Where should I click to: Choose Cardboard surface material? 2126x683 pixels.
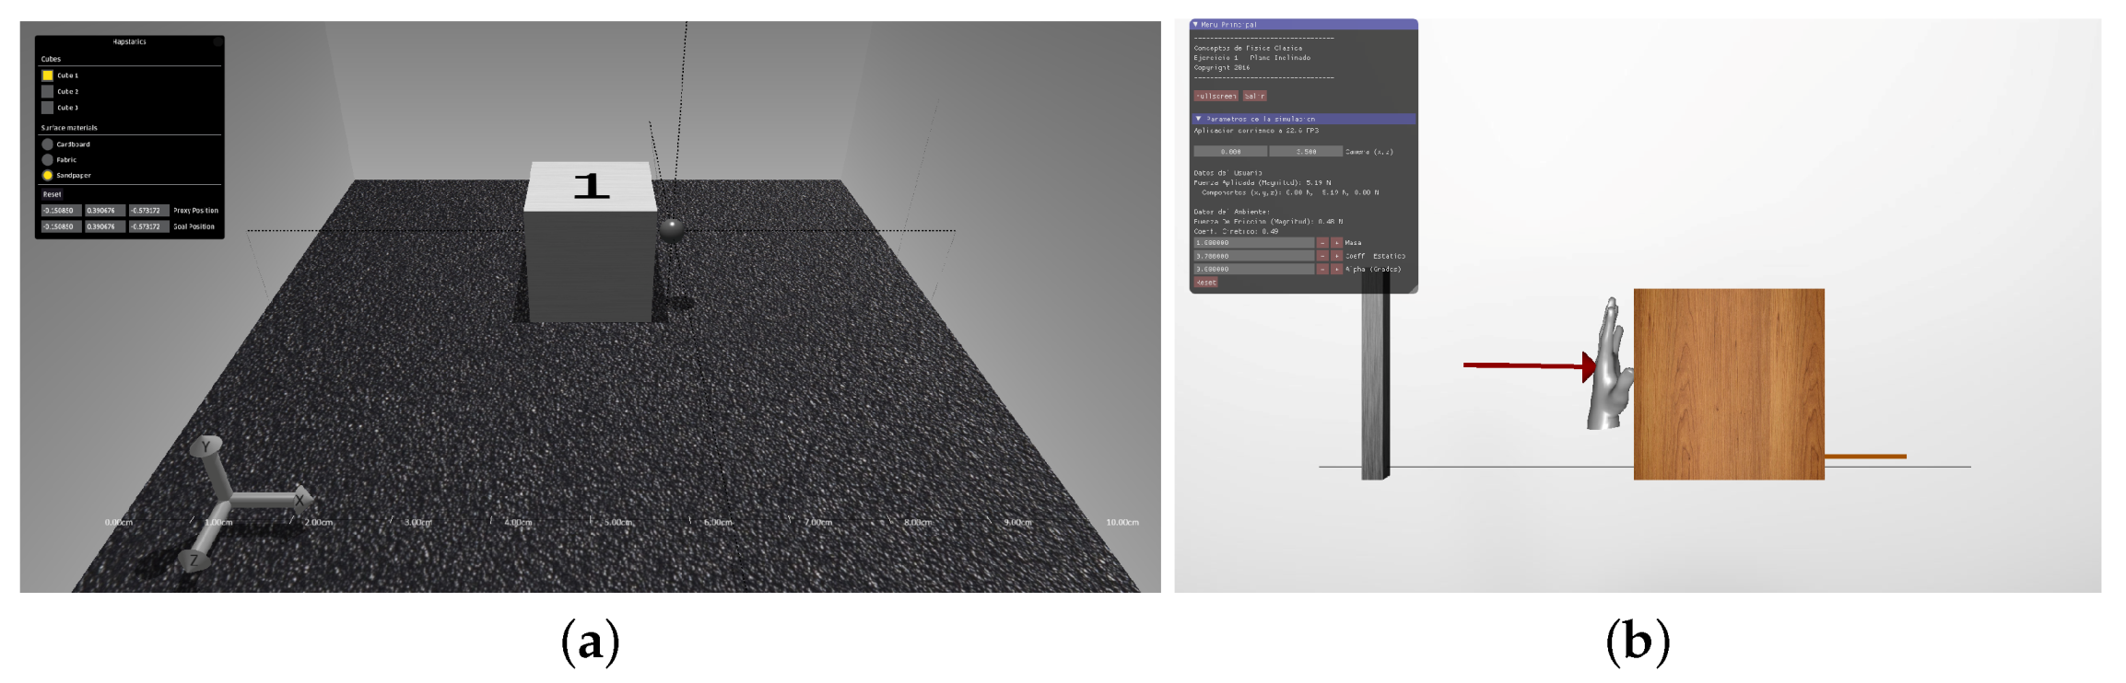pyautogui.click(x=47, y=145)
